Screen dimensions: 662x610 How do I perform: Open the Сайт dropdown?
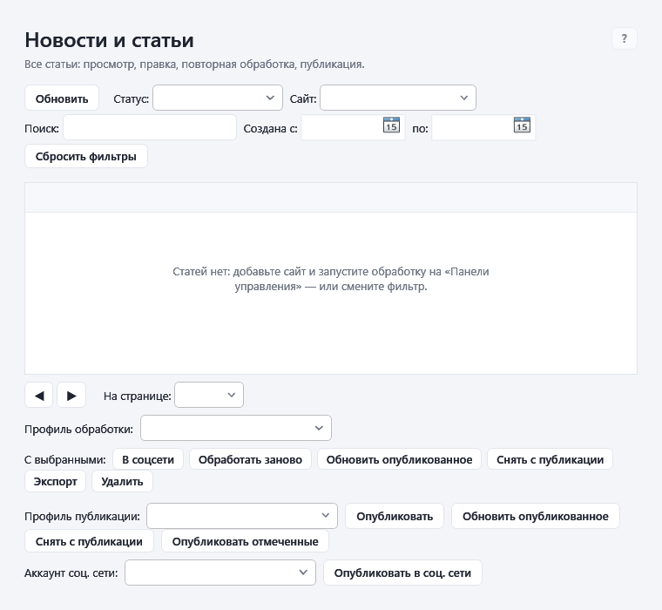click(x=398, y=98)
